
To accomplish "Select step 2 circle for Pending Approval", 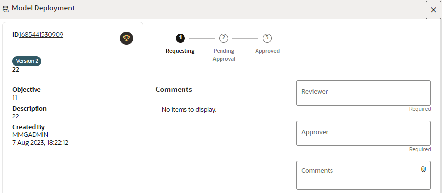I will [223, 38].
